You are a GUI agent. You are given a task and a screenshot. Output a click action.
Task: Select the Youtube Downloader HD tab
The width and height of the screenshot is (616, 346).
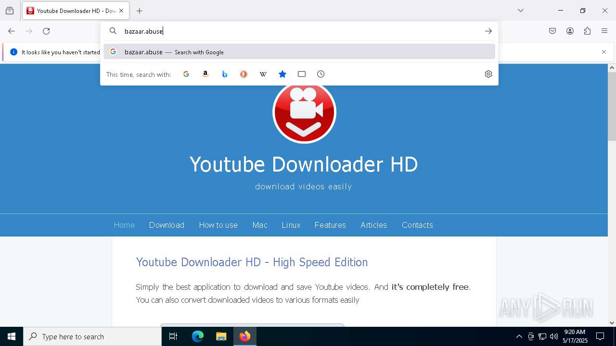click(x=76, y=11)
